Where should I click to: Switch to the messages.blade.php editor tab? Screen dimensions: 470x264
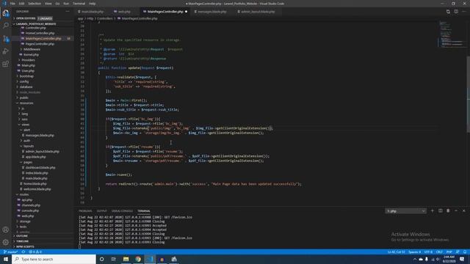[x=212, y=12]
